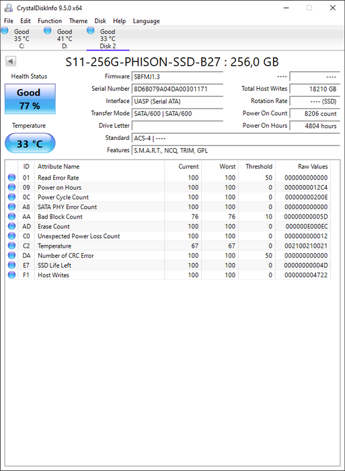Switch to the C: drive tab
This screenshot has width=345, height=471.
tap(22, 38)
